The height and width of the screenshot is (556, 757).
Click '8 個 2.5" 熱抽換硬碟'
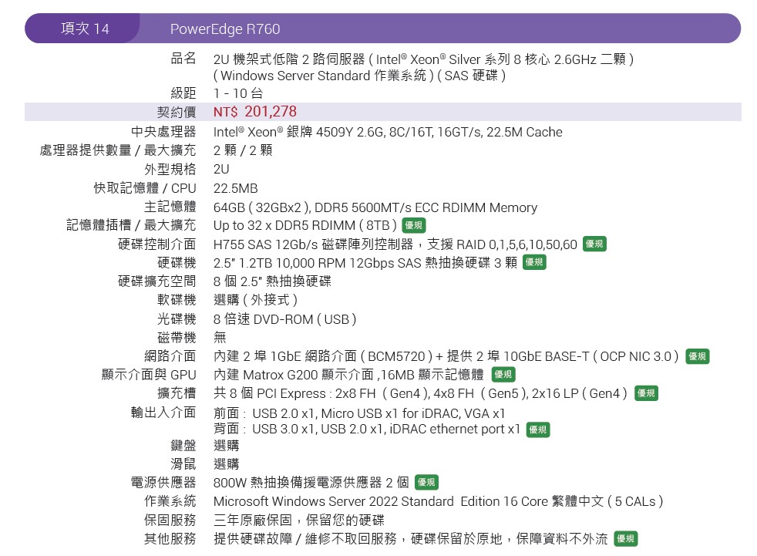[x=272, y=281]
